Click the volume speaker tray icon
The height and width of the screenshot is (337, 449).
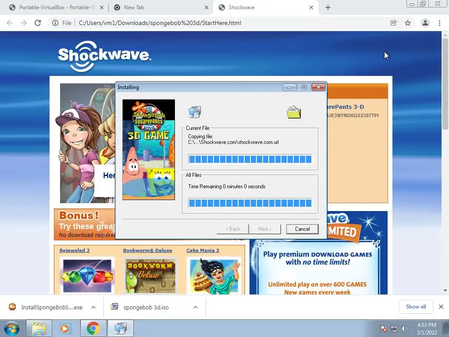point(405,329)
